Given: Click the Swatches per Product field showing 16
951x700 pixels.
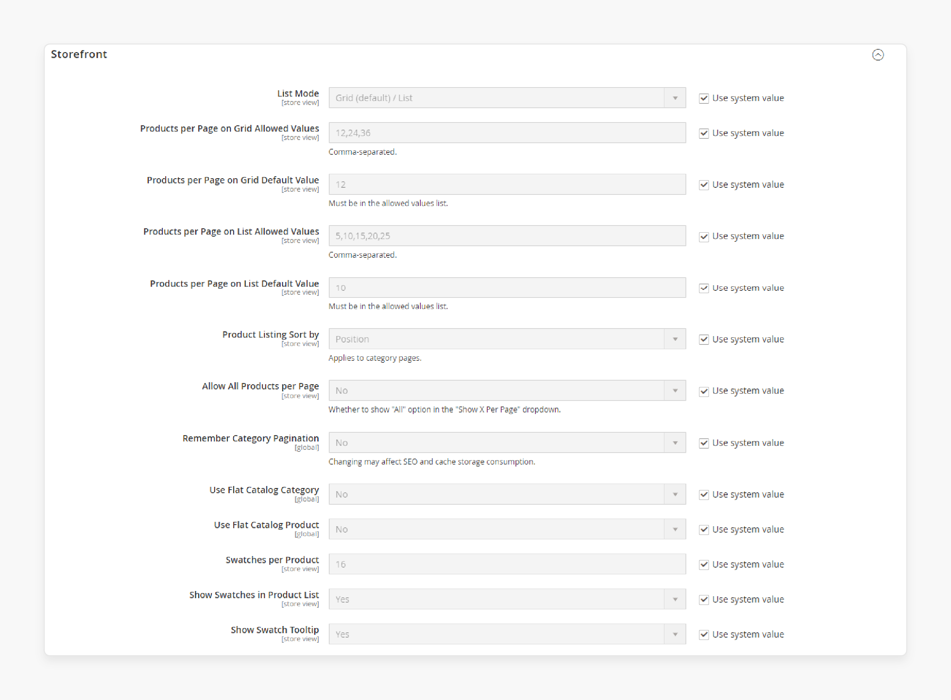Looking at the screenshot, I should [507, 564].
